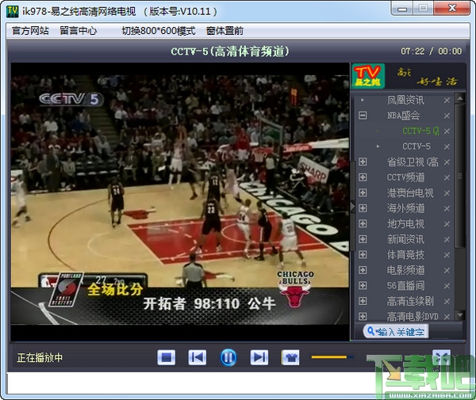The width and height of the screenshot is (476, 400).
Task: Remove NBA盛会 with its X icon
Action: [x=447, y=116]
